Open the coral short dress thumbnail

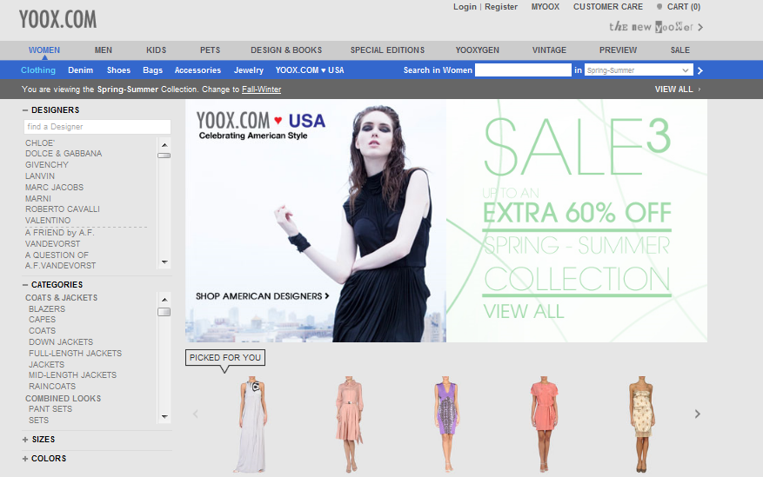pyautogui.click(x=544, y=424)
